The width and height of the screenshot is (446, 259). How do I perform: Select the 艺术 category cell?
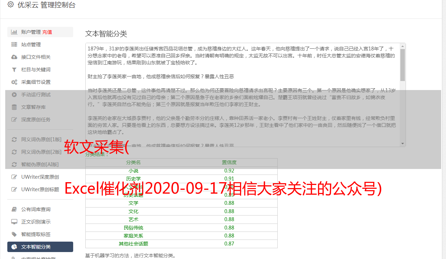(133, 219)
